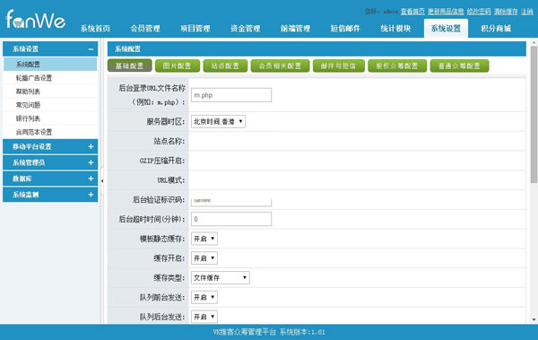Open the 项目管理 top menu
The height and width of the screenshot is (340, 538).
(195, 29)
